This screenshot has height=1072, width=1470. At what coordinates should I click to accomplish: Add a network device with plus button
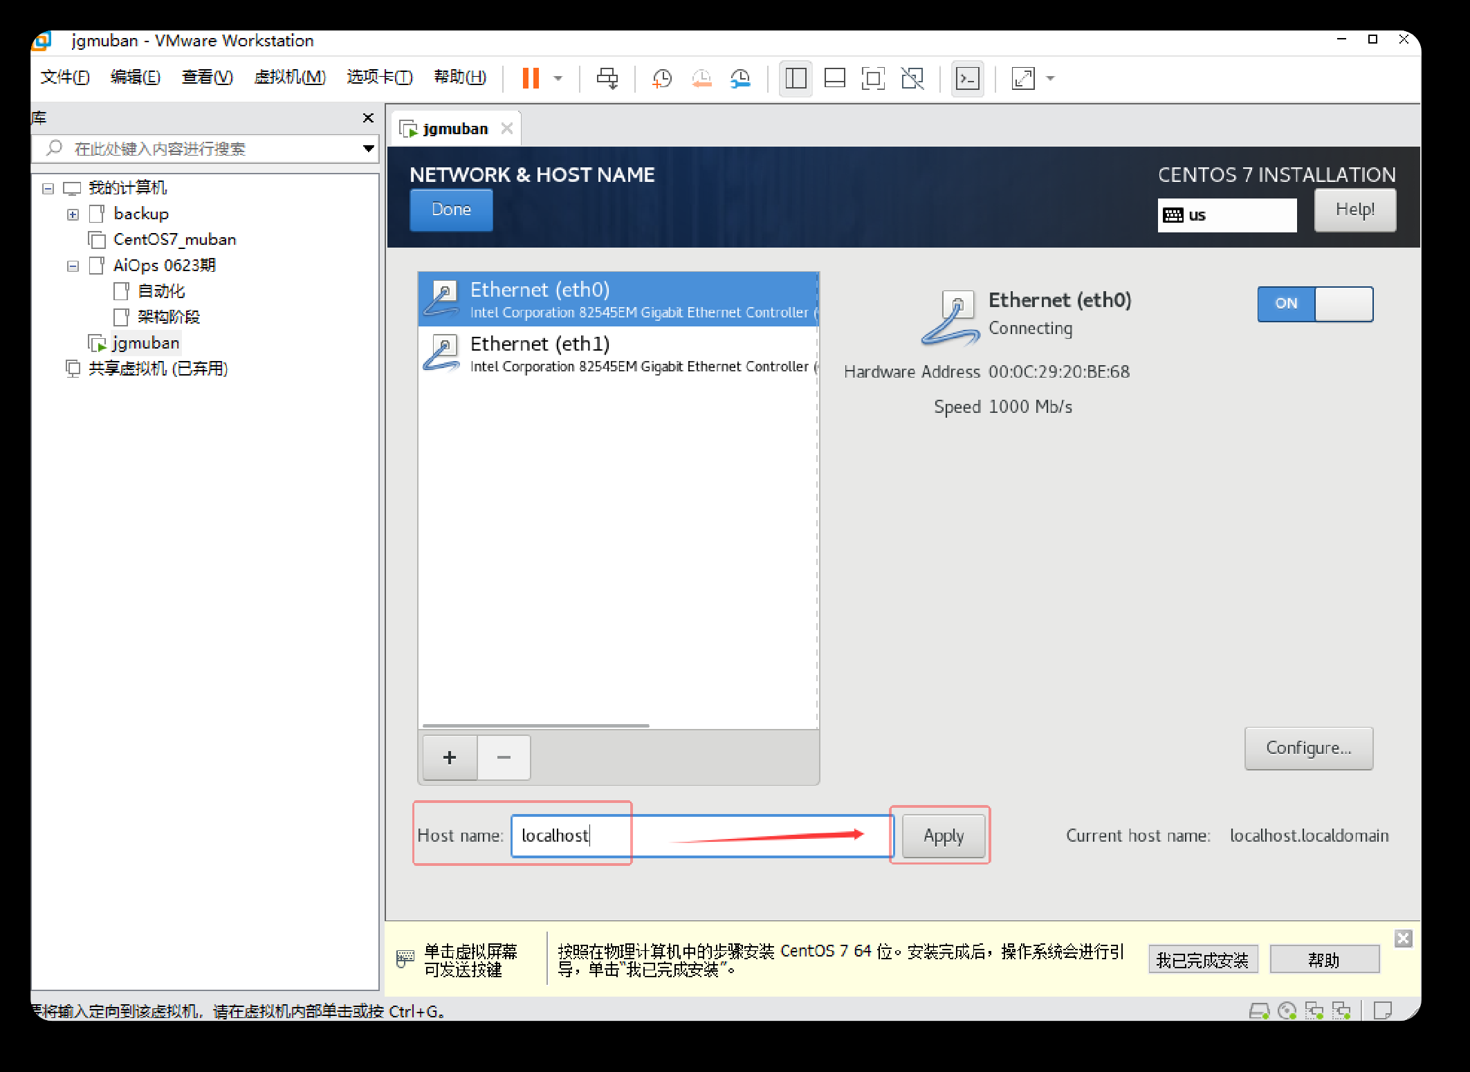click(450, 758)
